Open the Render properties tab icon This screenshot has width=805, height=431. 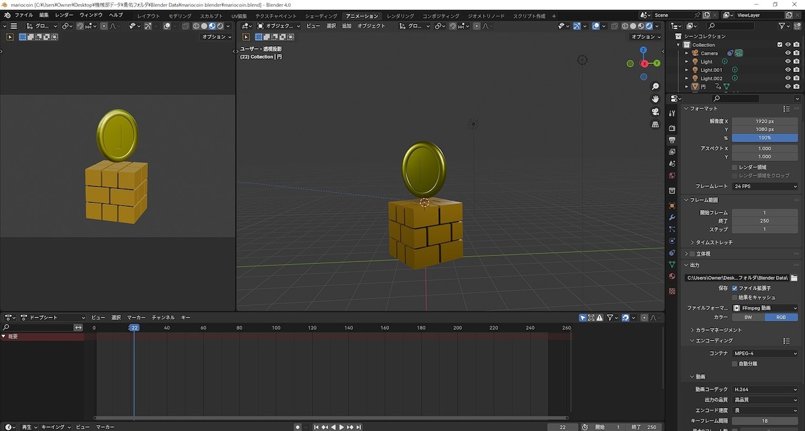672,128
